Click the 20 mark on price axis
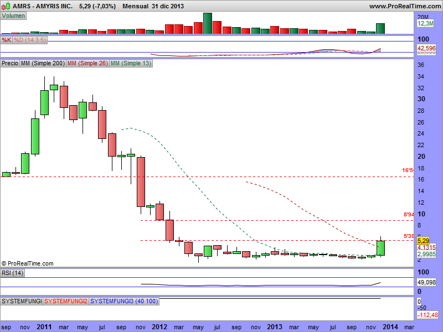Screen dimensions: 443x332 pyautogui.click(x=421, y=157)
